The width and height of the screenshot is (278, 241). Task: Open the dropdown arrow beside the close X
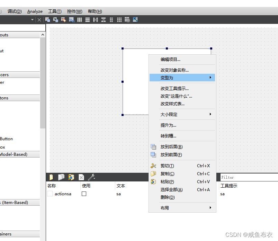pos(32,20)
